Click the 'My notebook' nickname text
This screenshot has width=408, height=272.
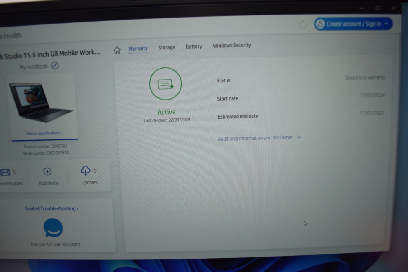click(x=33, y=67)
